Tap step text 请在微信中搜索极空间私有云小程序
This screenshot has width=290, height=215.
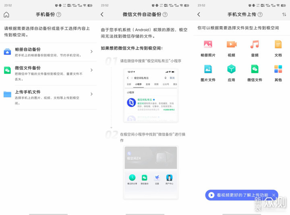tap(151, 61)
